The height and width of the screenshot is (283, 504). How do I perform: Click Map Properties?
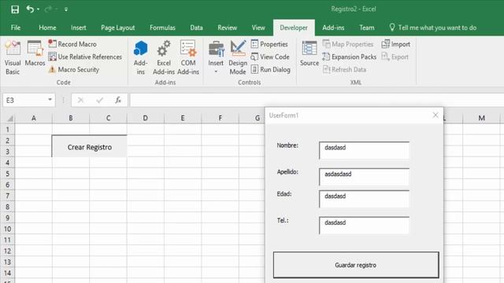pos(348,44)
